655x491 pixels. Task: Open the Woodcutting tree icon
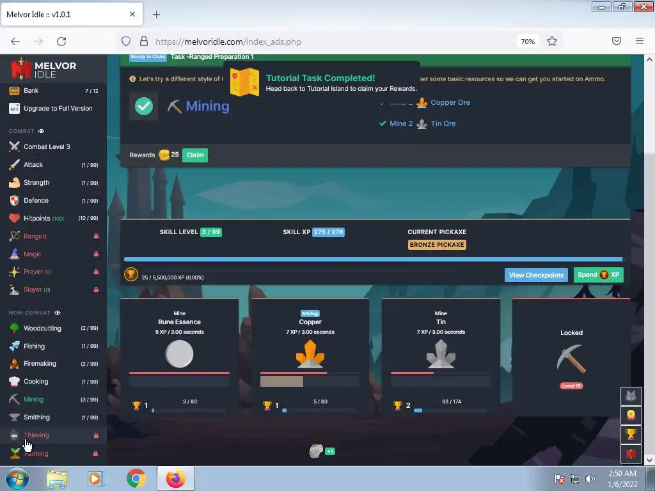(x=14, y=328)
